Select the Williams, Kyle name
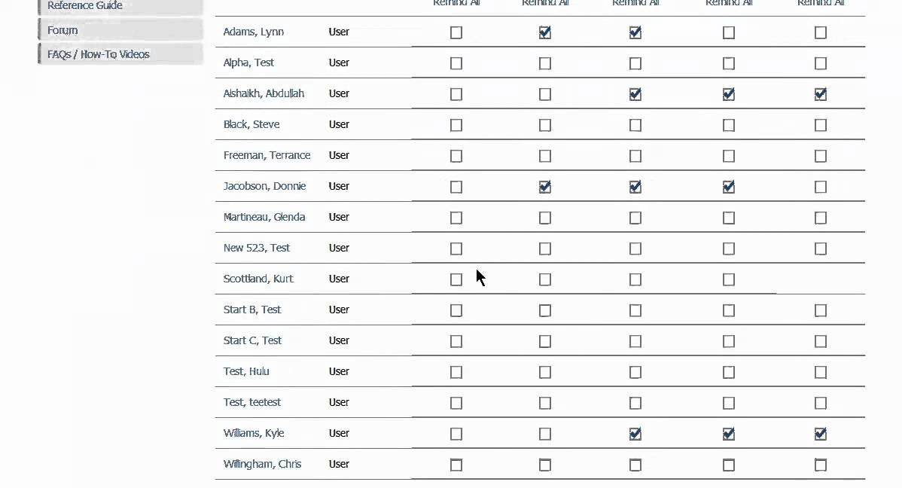Image resolution: width=902 pixels, height=488 pixels. 254,433
